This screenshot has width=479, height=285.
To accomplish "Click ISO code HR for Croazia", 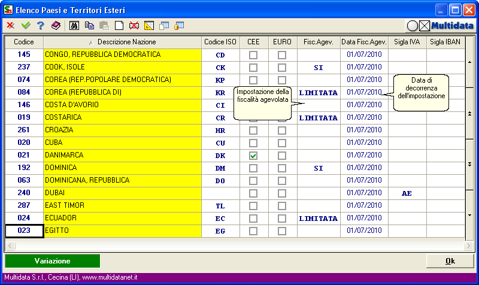I will click(220, 131).
